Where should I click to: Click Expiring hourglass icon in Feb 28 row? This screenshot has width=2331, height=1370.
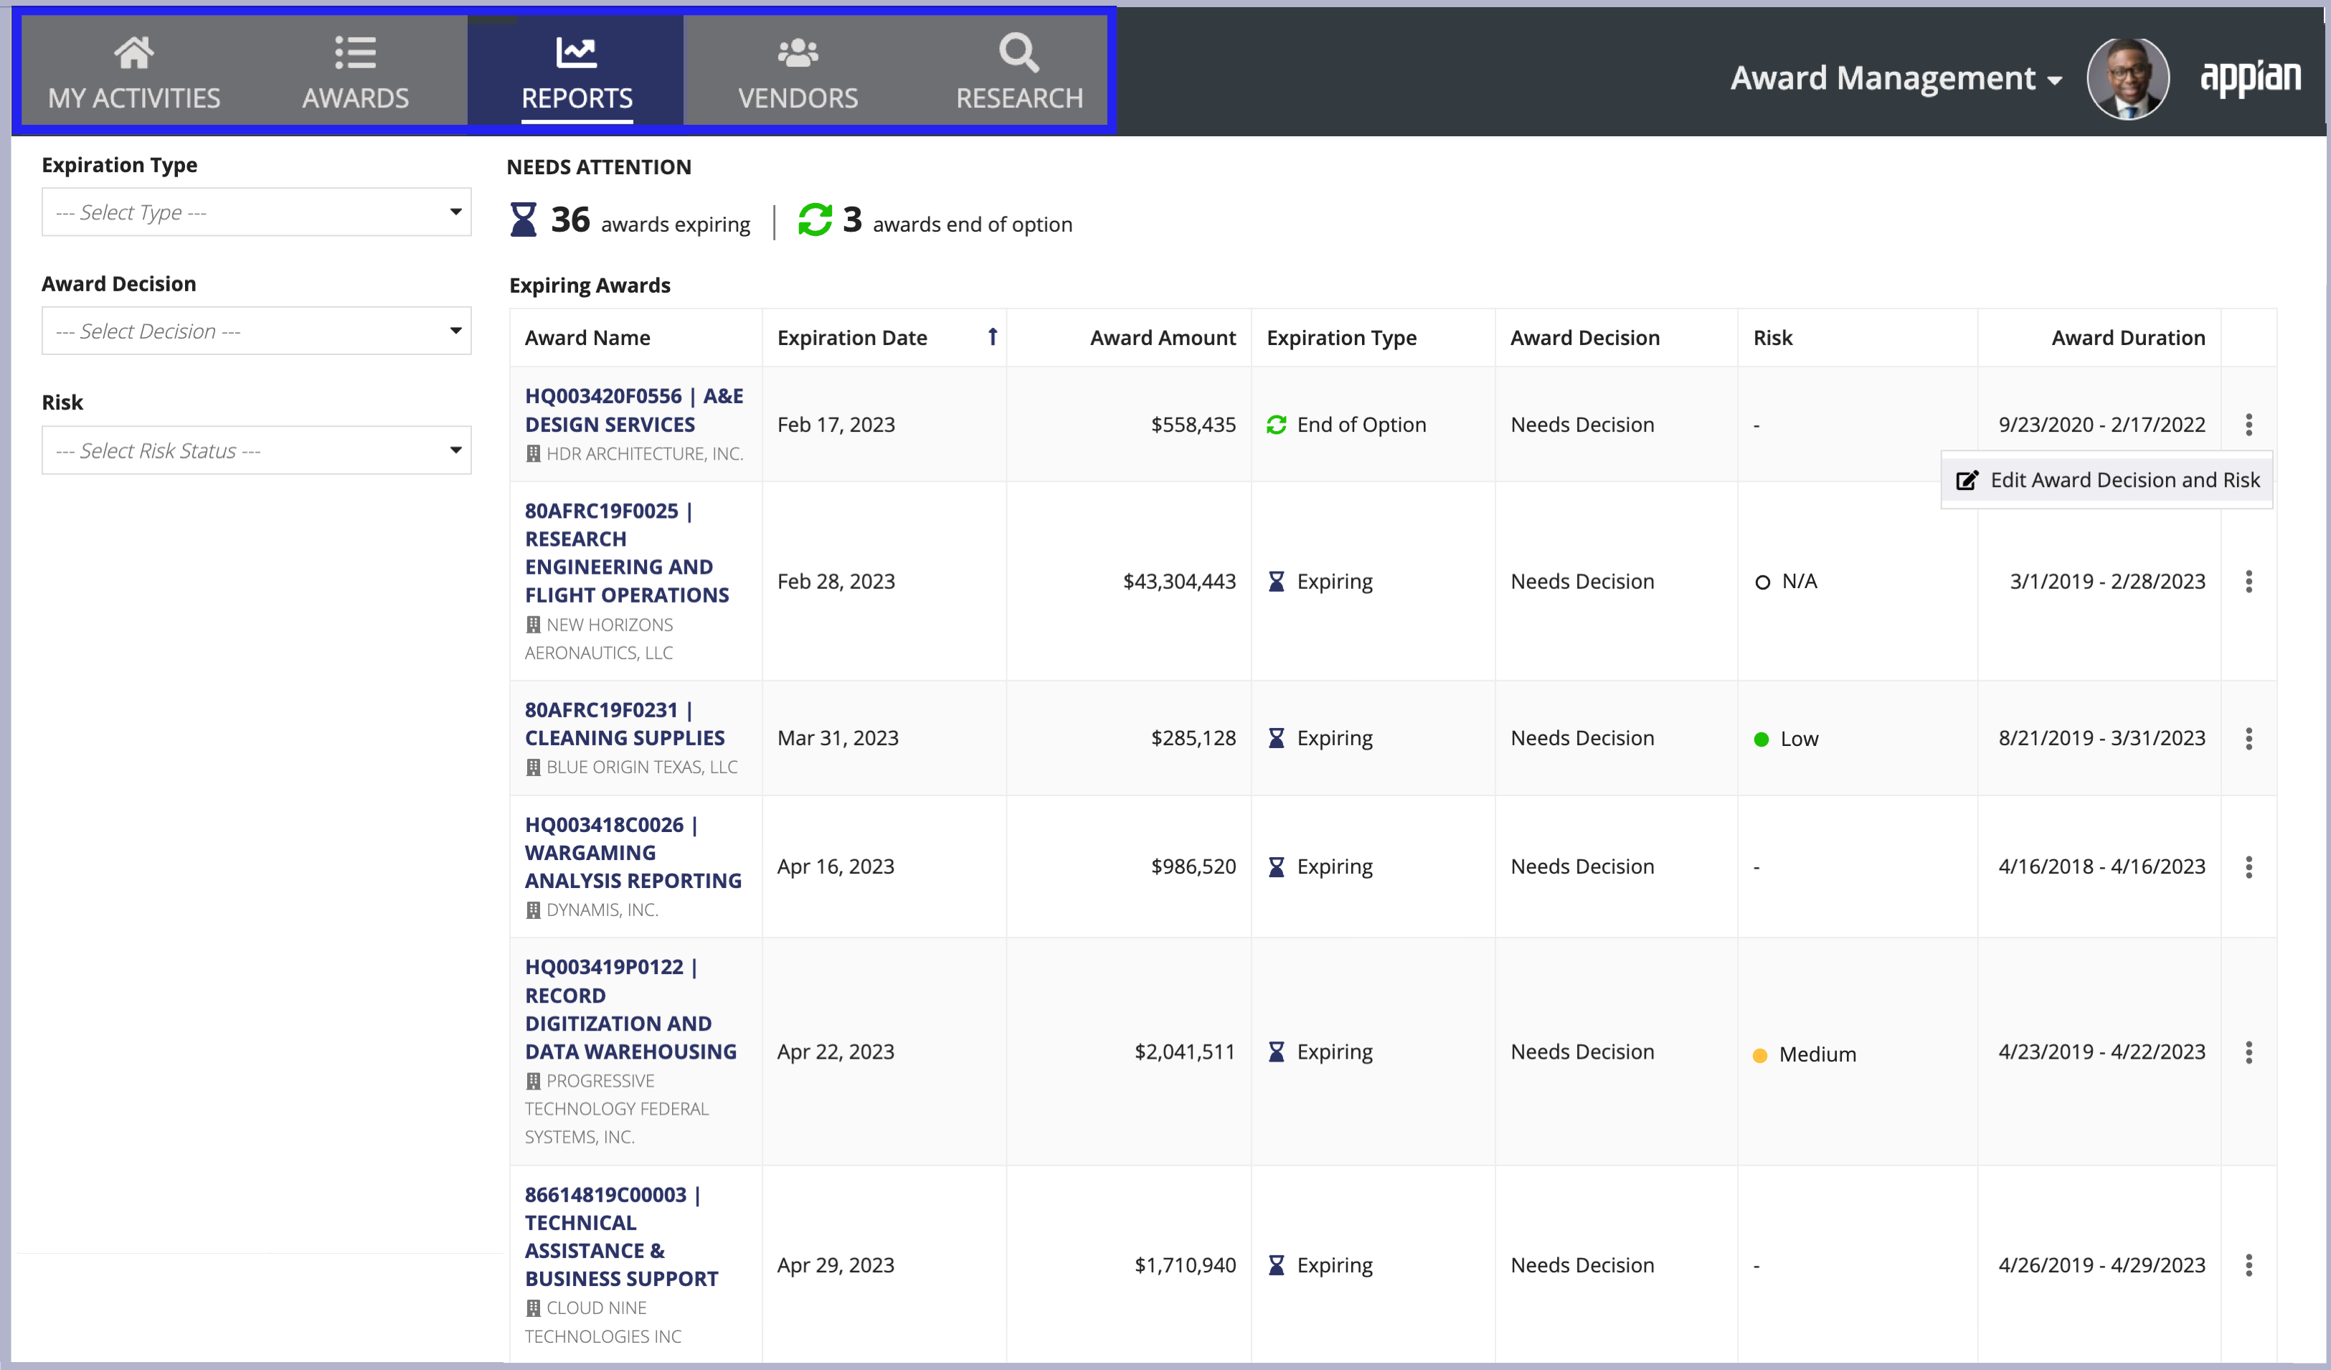[x=1277, y=582]
